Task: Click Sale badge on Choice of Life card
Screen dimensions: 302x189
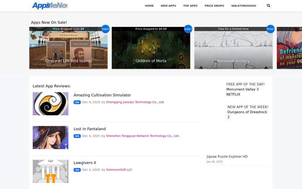Action: click(105, 29)
